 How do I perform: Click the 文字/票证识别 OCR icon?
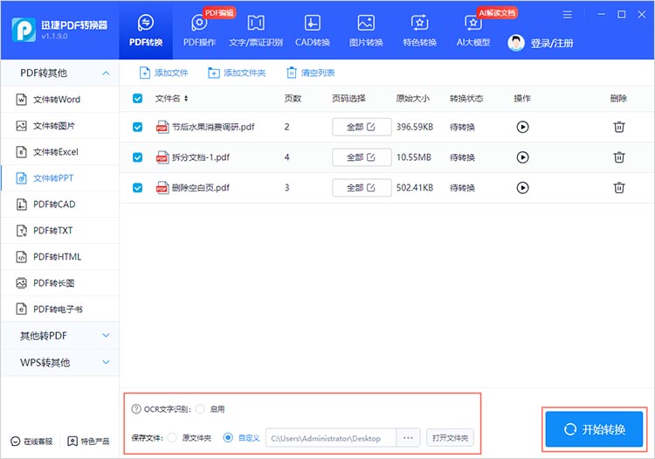(255, 24)
